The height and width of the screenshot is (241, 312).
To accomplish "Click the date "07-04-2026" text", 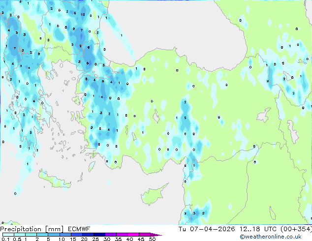I will [212, 229].
